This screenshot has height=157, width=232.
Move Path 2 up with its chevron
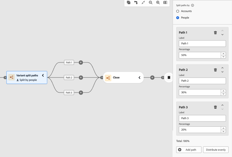[222, 68]
